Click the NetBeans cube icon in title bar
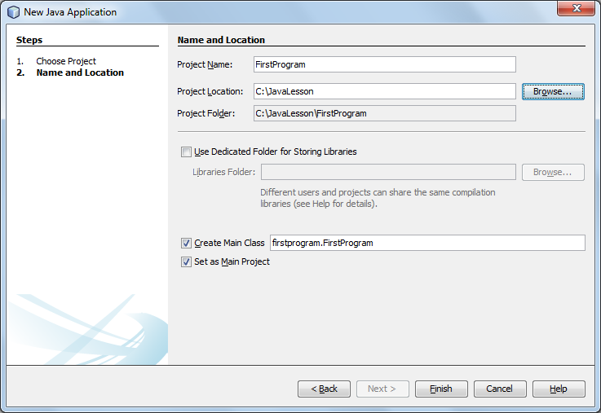The image size is (601, 413). [x=13, y=12]
